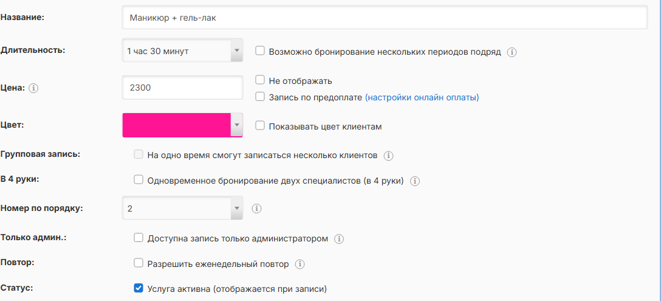This screenshot has width=661, height=301.
Task: Open info icon for admin-only booking
Action: (339, 239)
